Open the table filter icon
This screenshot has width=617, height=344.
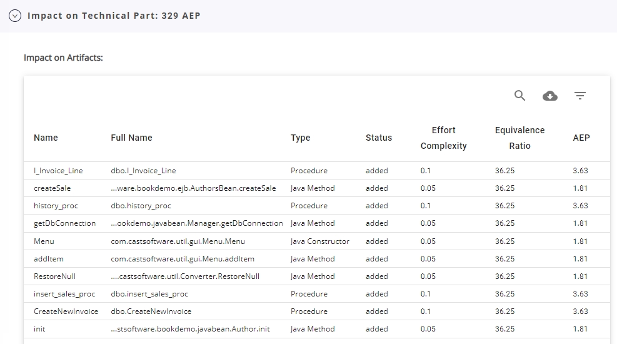click(x=580, y=96)
